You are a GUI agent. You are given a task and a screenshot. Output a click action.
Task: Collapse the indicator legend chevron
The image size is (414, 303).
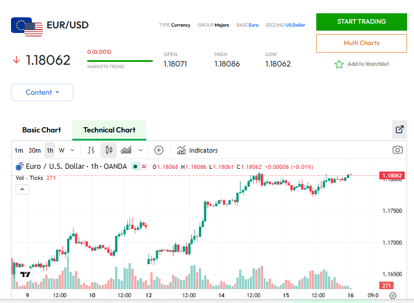coord(22,189)
